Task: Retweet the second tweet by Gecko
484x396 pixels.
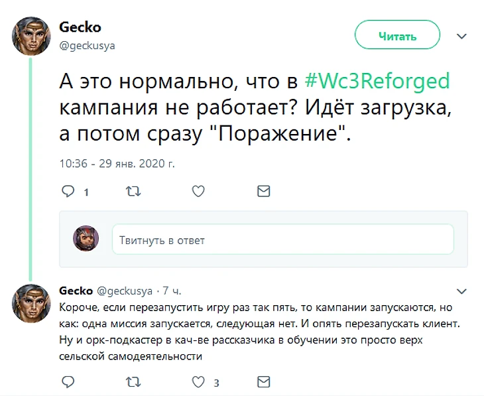Action: click(x=133, y=381)
